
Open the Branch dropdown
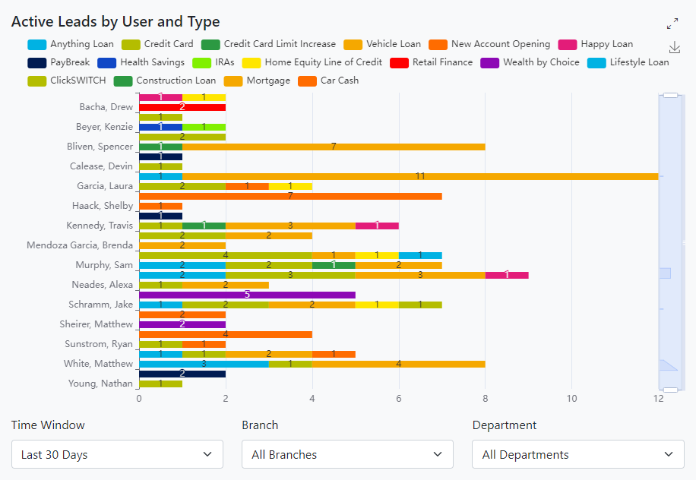347,454
